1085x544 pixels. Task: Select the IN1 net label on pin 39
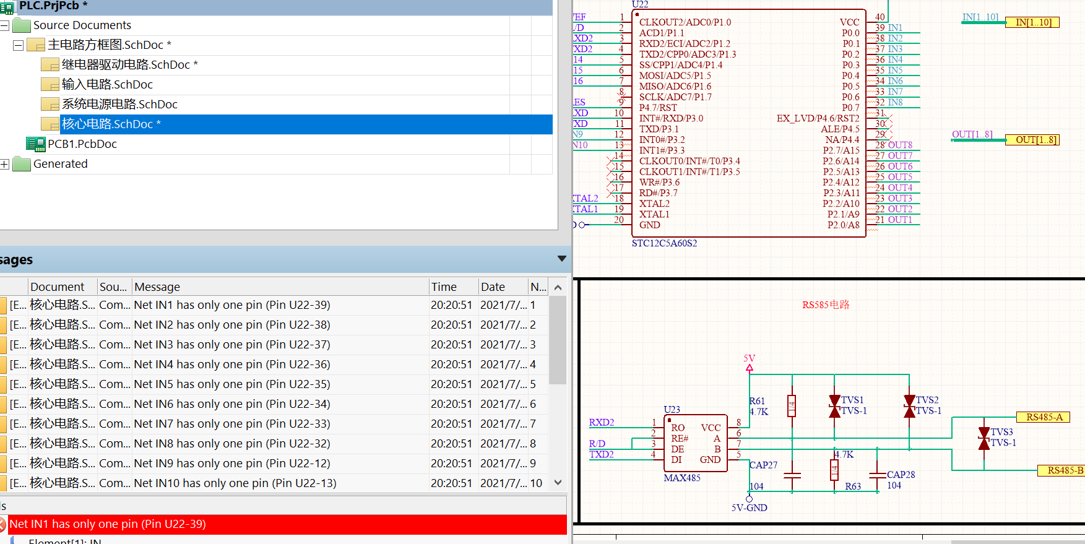coord(895,28)
